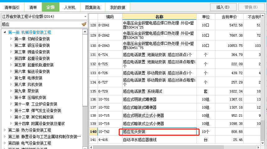
Task: Switch to the 清单 tab
Action: [x=33, y=7]
